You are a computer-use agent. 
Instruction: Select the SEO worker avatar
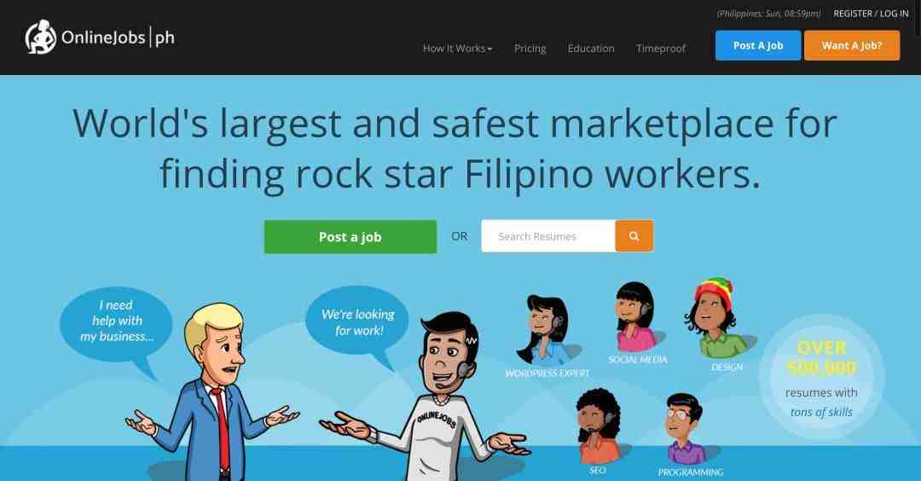point(600,426)
